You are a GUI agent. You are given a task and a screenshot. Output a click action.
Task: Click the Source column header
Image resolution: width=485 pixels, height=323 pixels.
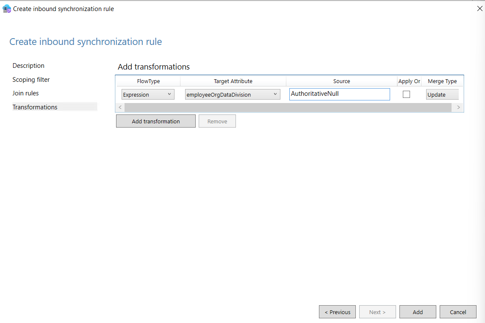tap(341, 81)
